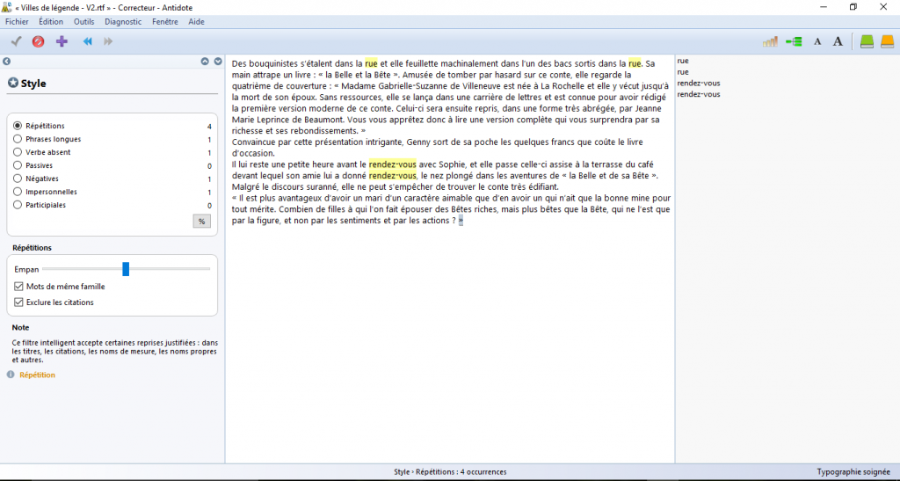Click the left chevron circle above Style panel
Image resolution: width=900 pixels, height=481 pixels.
[6, 62]
